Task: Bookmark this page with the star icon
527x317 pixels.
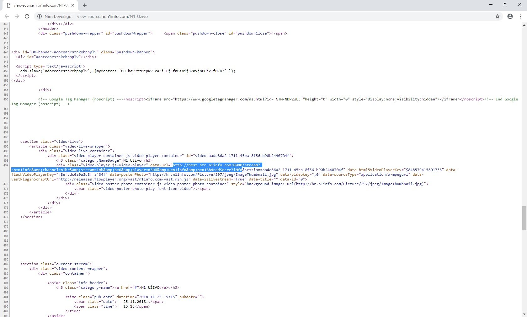Action: tap(498, 16)
